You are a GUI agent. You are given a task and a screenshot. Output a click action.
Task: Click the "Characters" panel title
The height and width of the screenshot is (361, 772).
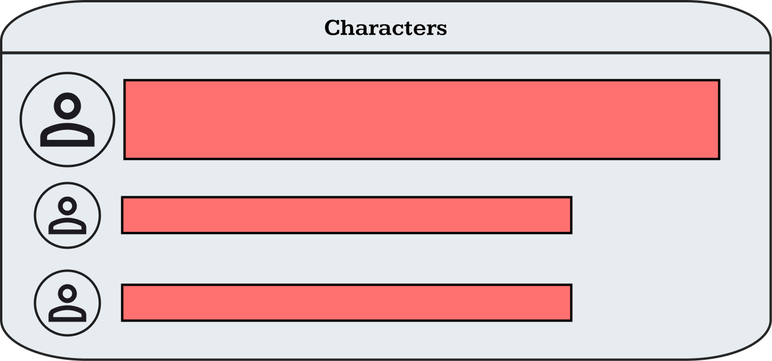tap(385, 28)
